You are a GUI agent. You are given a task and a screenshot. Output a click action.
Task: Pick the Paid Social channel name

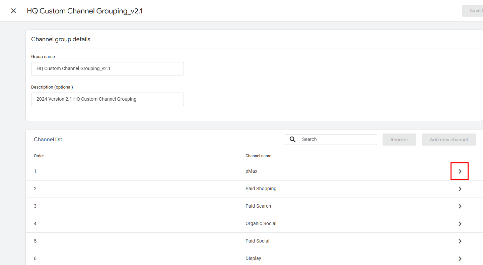tap(257, 241)
